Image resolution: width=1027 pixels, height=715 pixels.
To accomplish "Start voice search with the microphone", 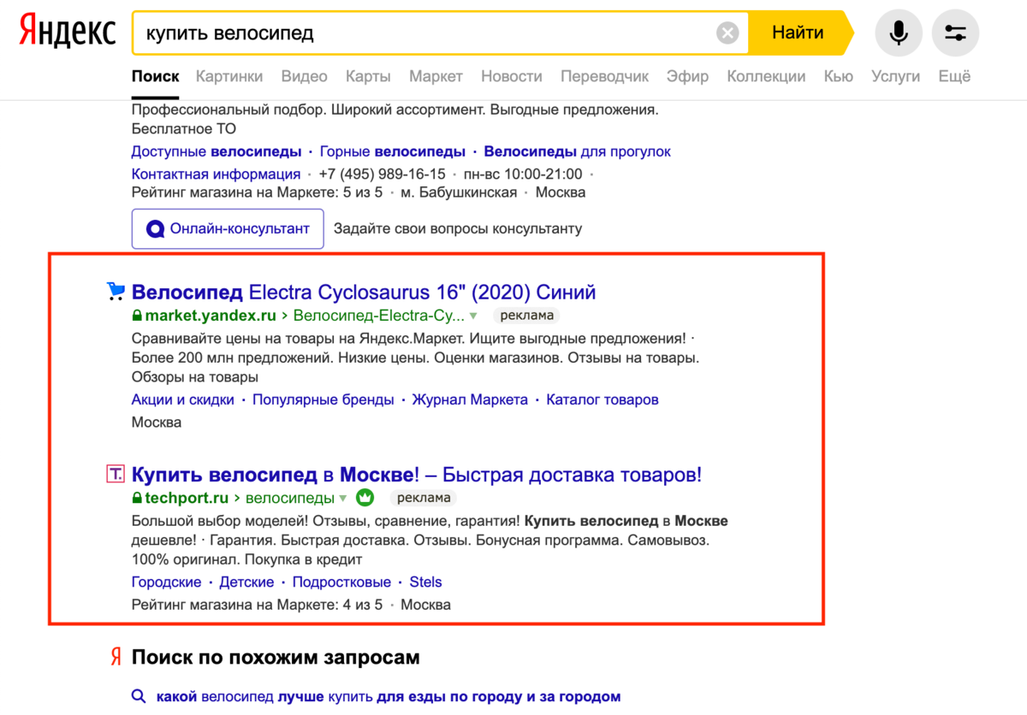I will [x=898, y=33].
